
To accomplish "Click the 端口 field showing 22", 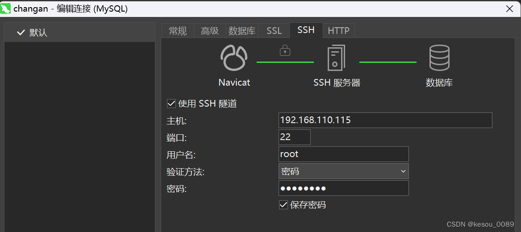I will click(294, 137).
